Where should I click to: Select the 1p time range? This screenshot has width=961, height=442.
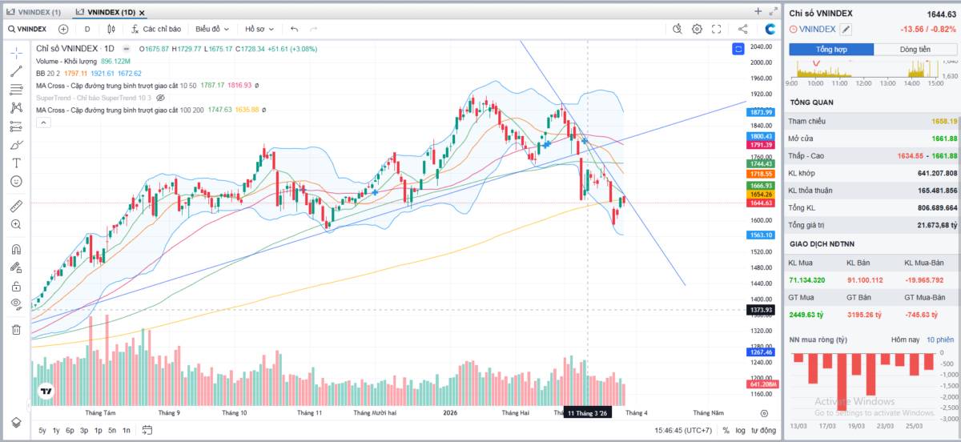pos(98,431)
